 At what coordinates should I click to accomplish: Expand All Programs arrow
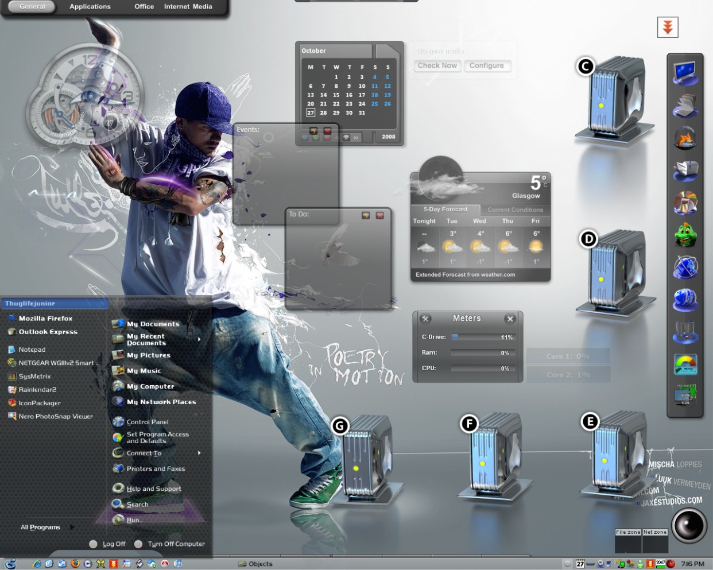(72, 527)
